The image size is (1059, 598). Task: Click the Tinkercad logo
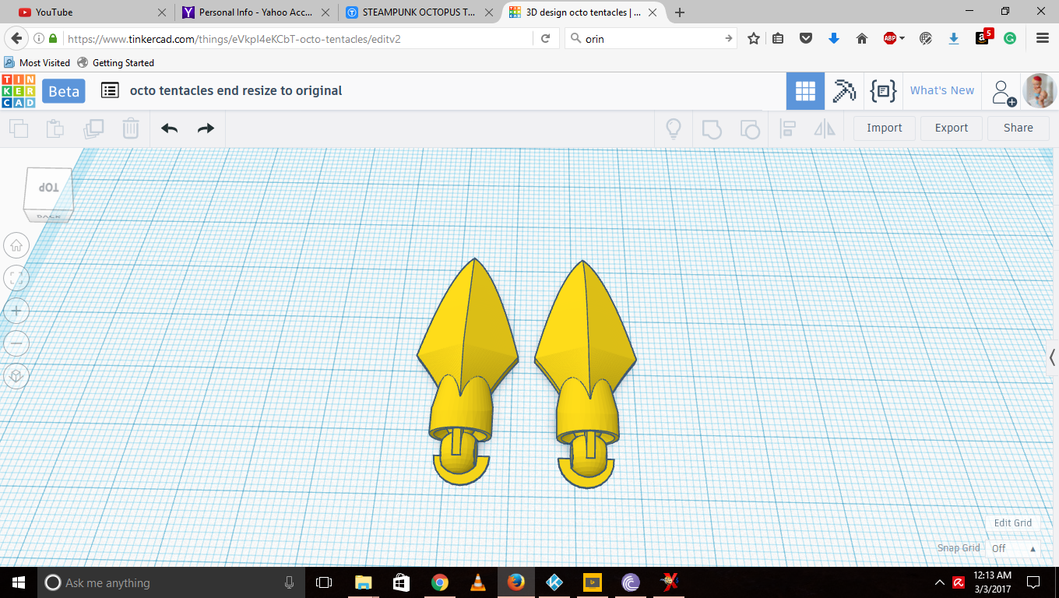18,91
